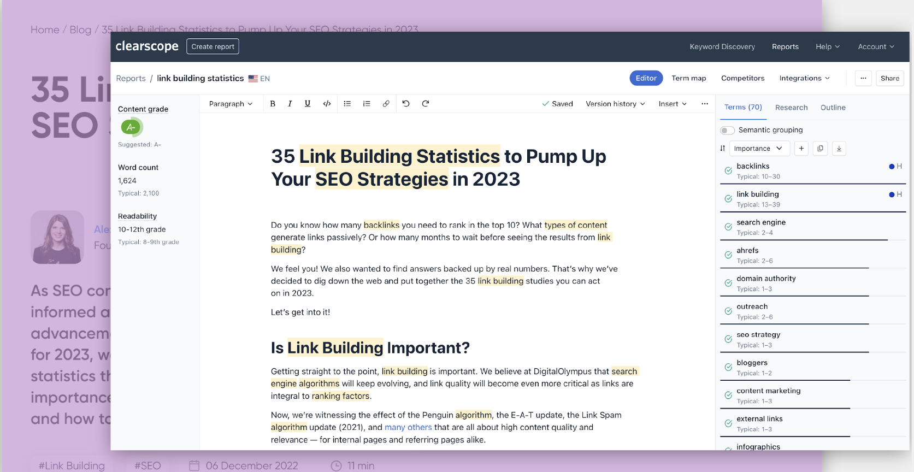Click the outreach term check icon
The width and height of the screenshot is (914, 472).
728,311
